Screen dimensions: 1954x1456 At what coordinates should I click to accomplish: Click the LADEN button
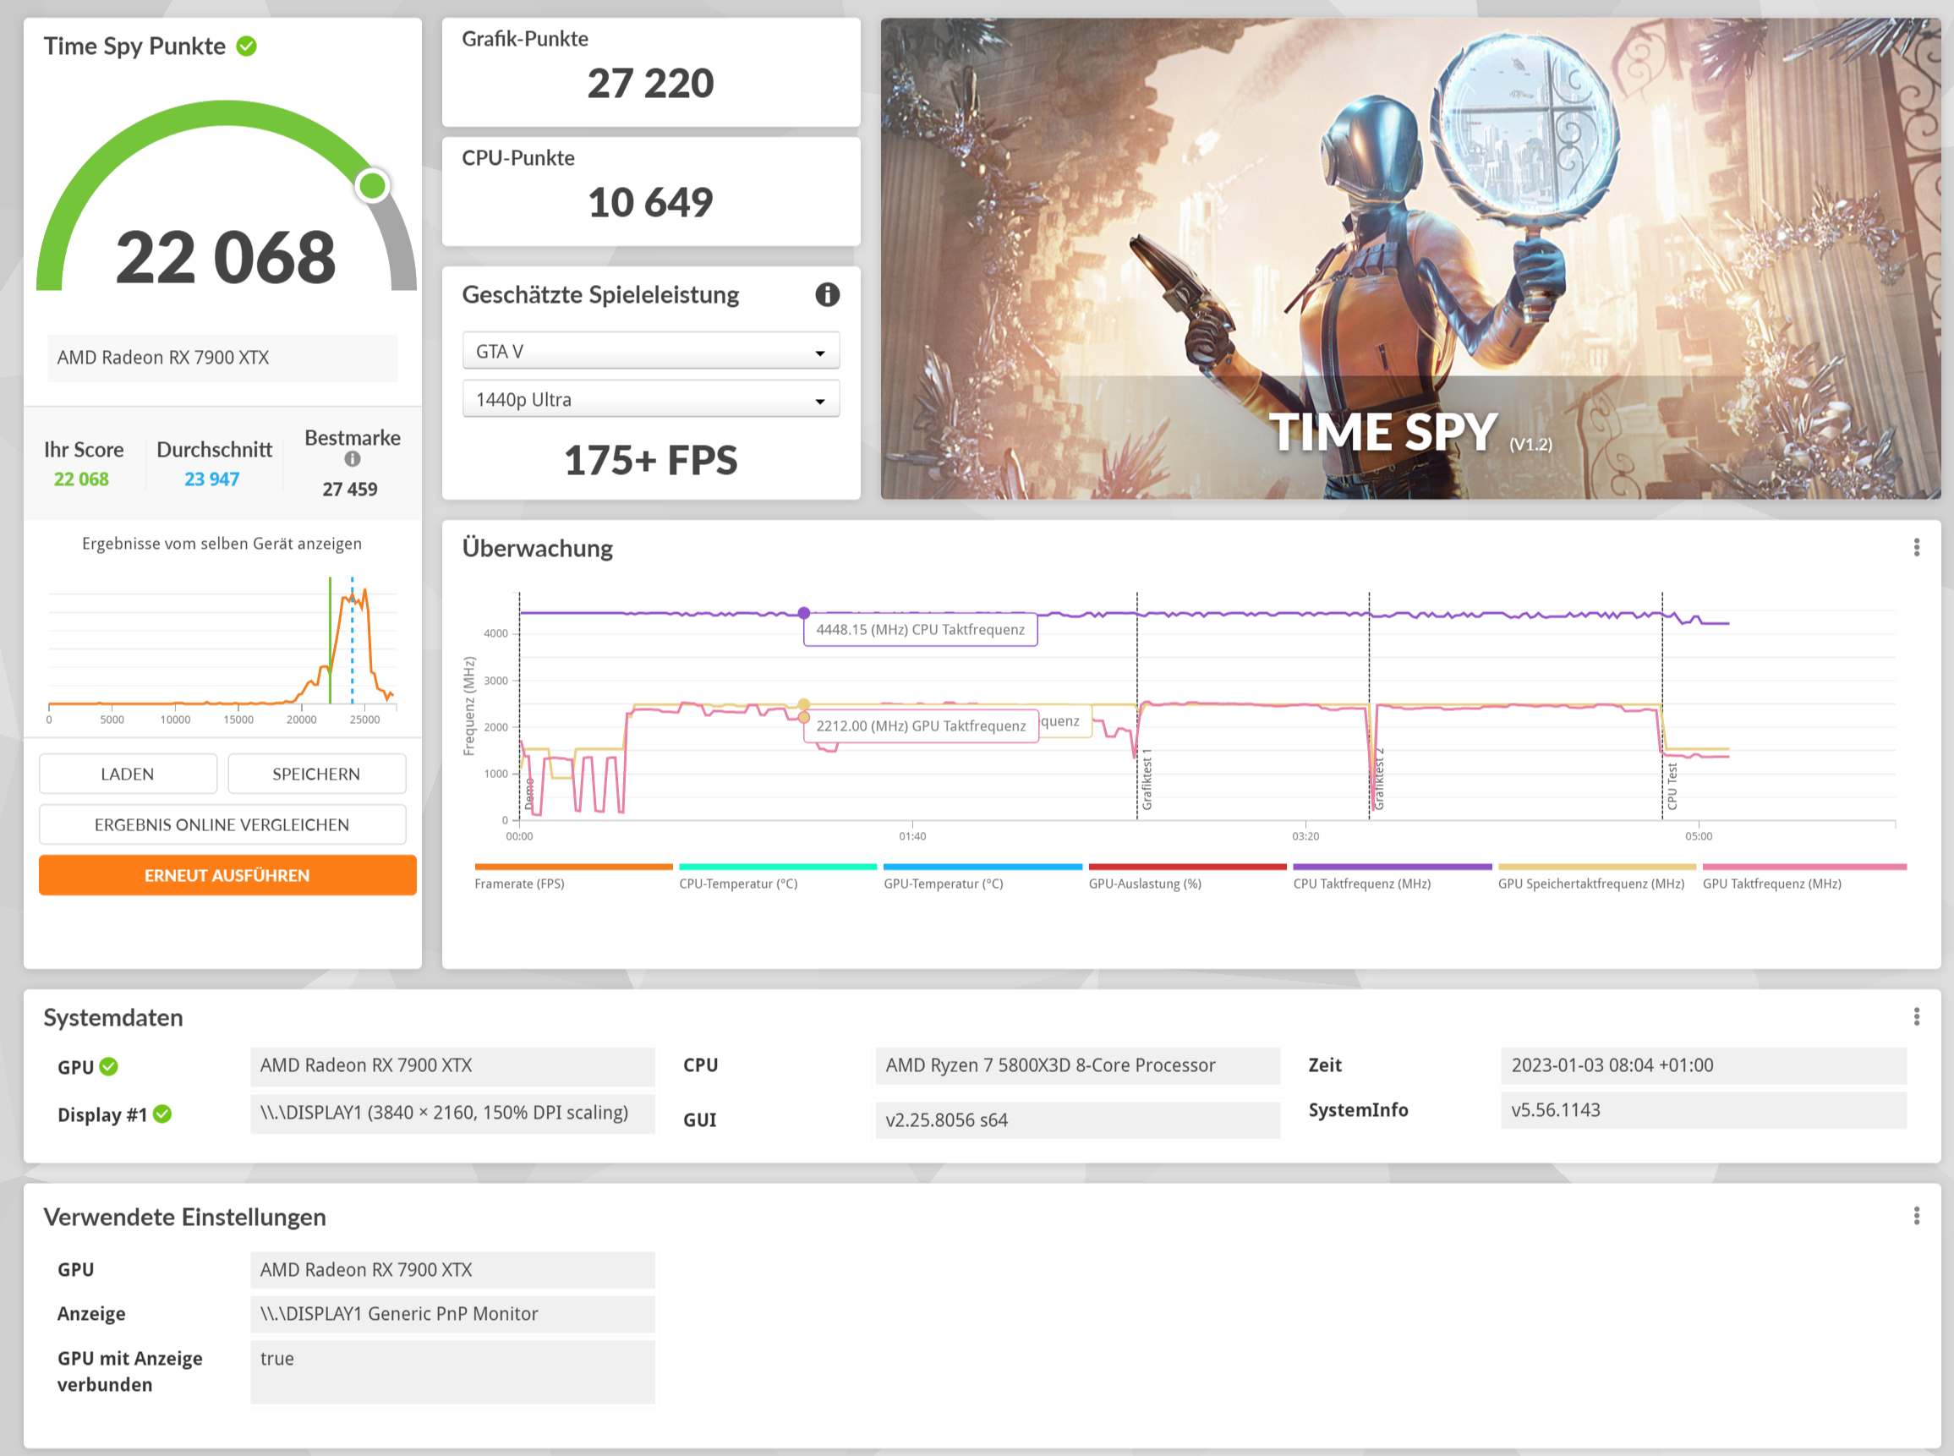pyautogui.click(x=128, y=774)
